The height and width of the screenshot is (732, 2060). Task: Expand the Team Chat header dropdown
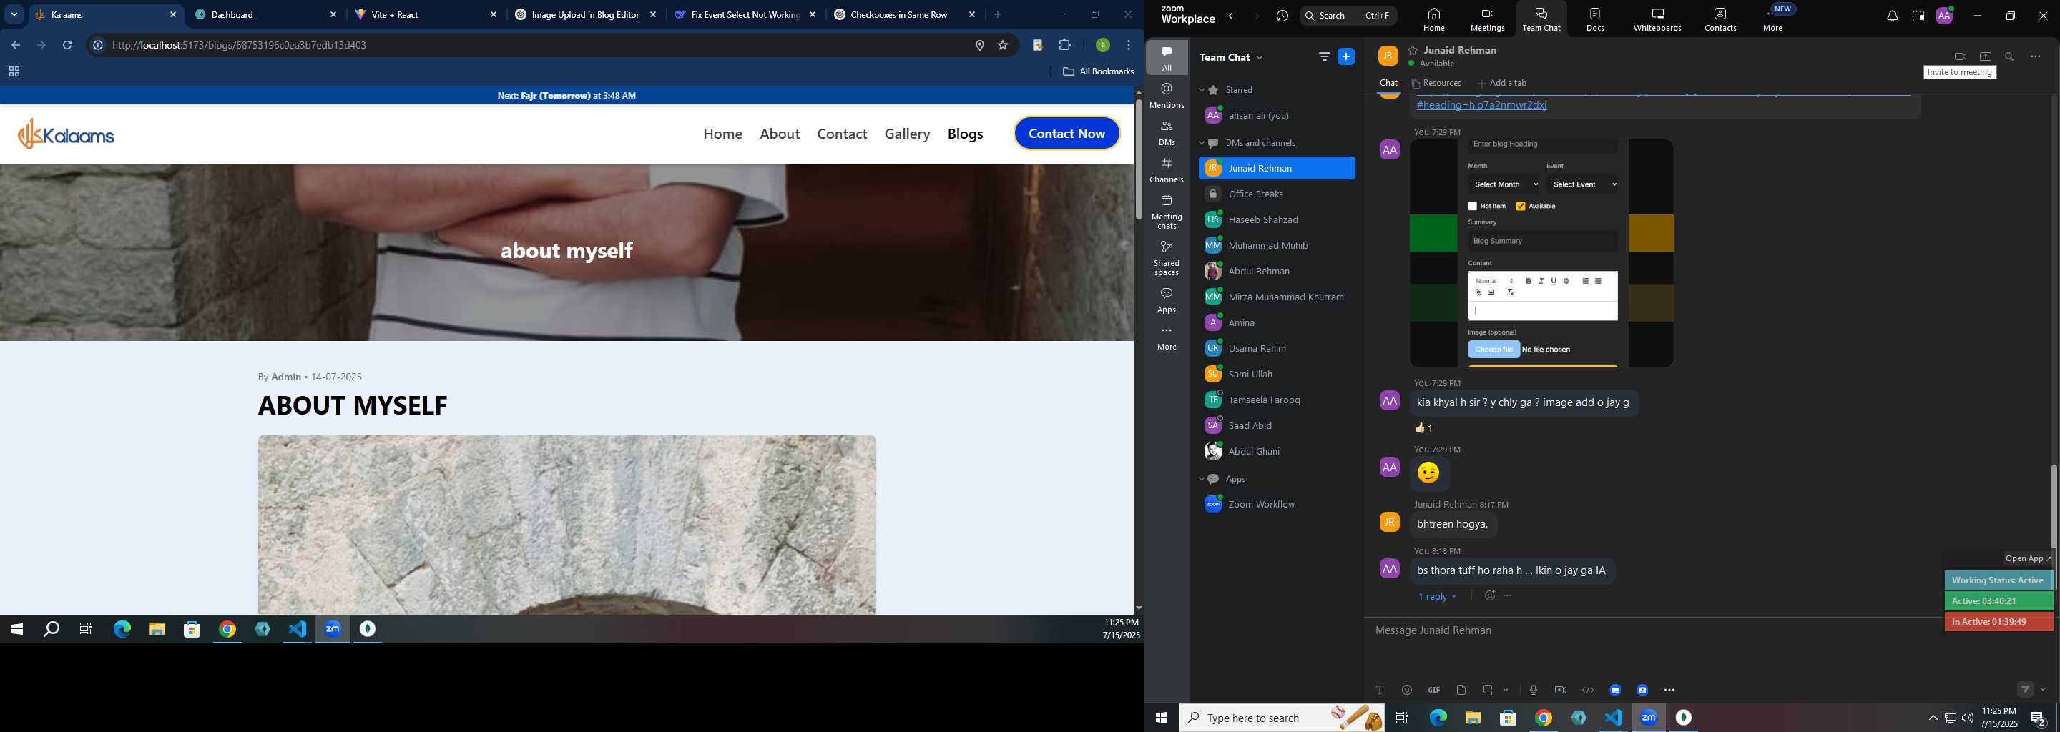(x=1260, y=57)
